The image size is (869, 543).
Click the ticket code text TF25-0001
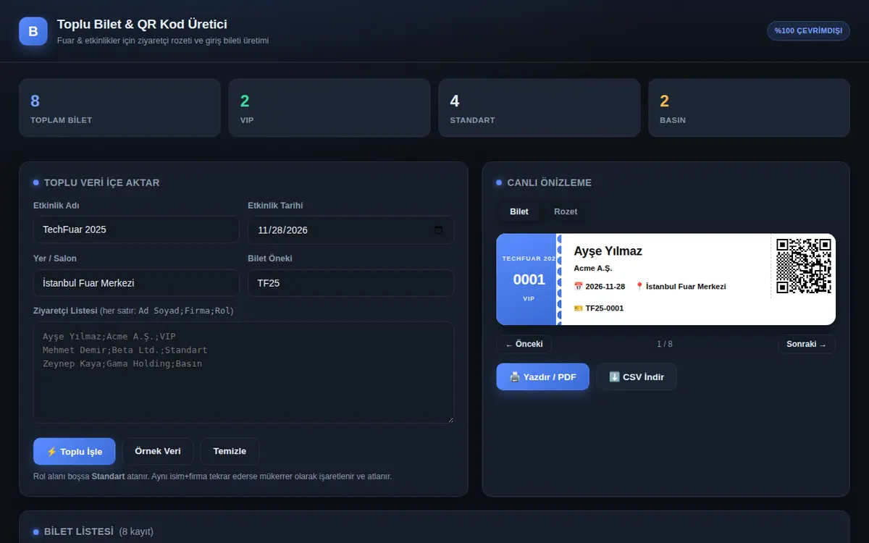click(x=605, y=308)
